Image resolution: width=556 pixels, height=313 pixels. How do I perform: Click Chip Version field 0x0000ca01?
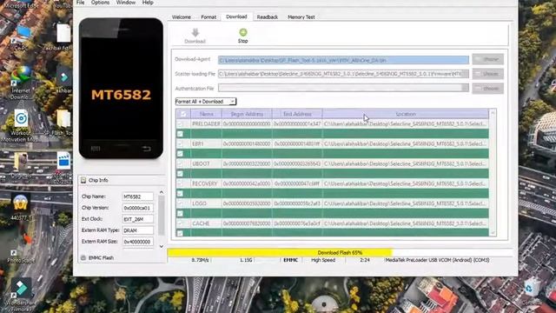(x=138, y=208)
